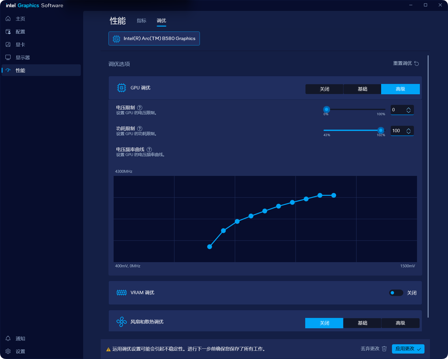Click the VRAM 调优 memory icon
Image resolution: width=448 pixels, height=359 pixels.
[121, 293]
